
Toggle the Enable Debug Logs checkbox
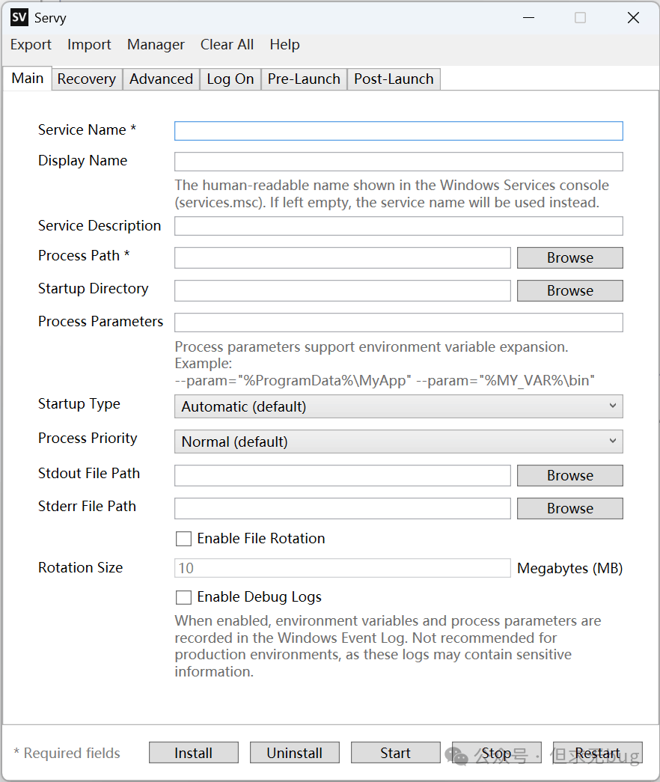click(x=183, y=597)
